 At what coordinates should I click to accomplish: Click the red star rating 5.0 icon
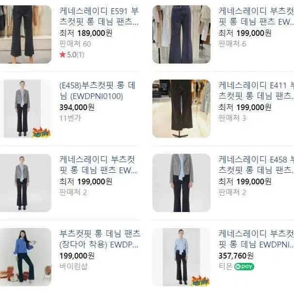[63, 55]
